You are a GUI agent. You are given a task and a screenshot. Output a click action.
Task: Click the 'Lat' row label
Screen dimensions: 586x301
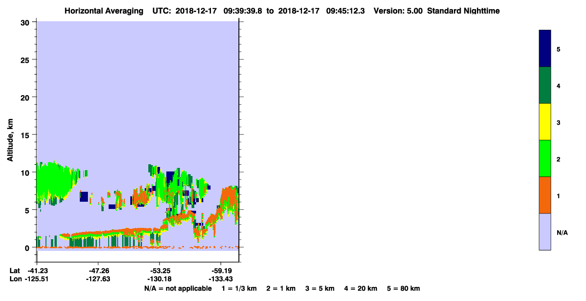(x=15, y=271)
